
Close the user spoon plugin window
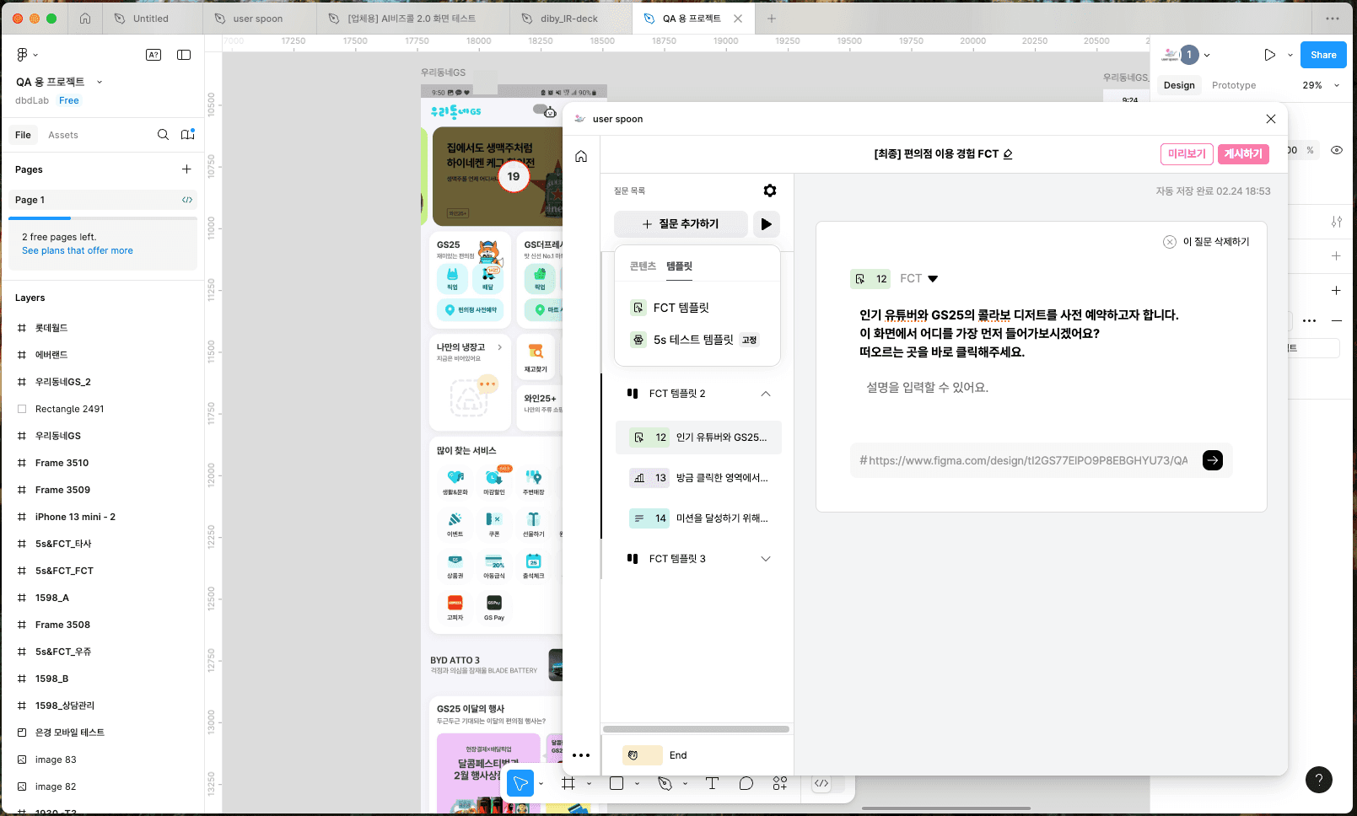pos(1271,119)
